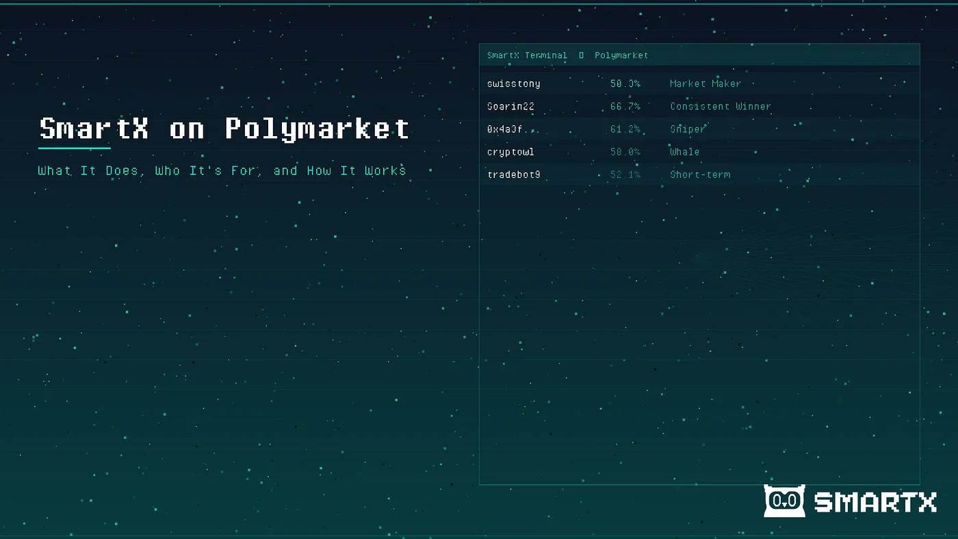The height and width of the screenshot is (539, 958).
Task: Click the 'Whale' tag
Action: [x=684, y=152]
